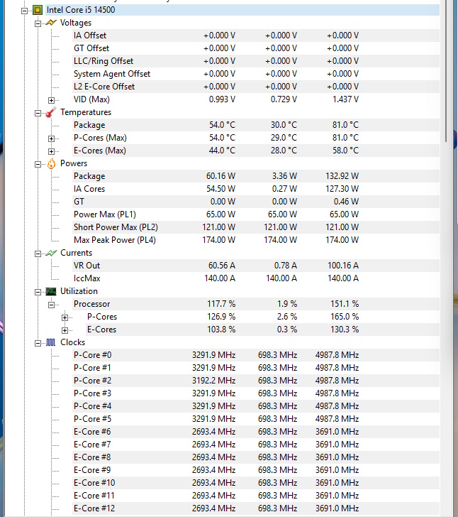Click the Currents green waveform icon

[x=50, y=253]
